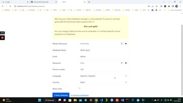Reveal user Password with eye icon
Image resolution: width=183 pixels, height=103 pixels.
click(x=126, y=63)
